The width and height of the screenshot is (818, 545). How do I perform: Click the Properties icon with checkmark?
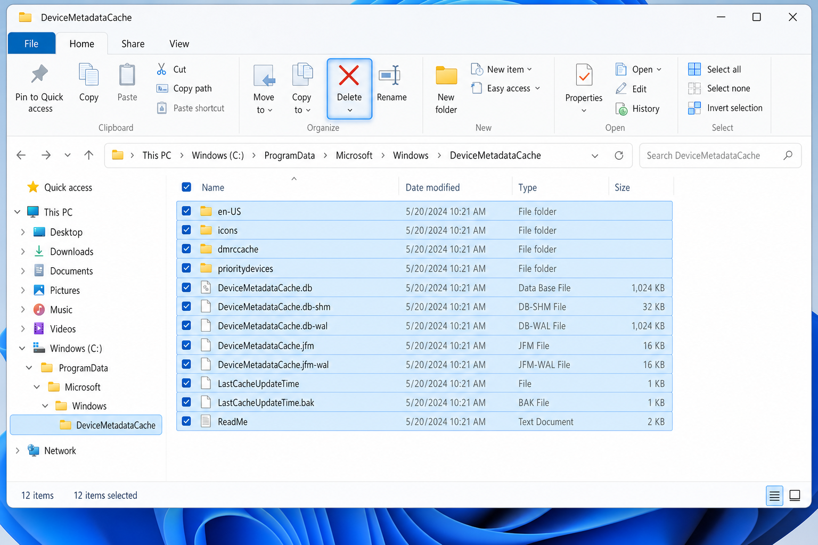tap(584, 75)
